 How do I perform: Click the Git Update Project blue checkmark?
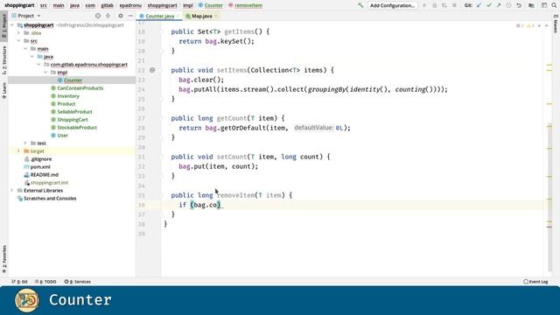pyautogui.click(x=479, y=5)
